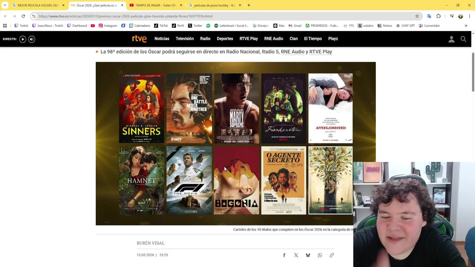This screenshot has height=267, width=475.
Task: Toggle the Directo sound speaker icon
Action: [32, 39]
